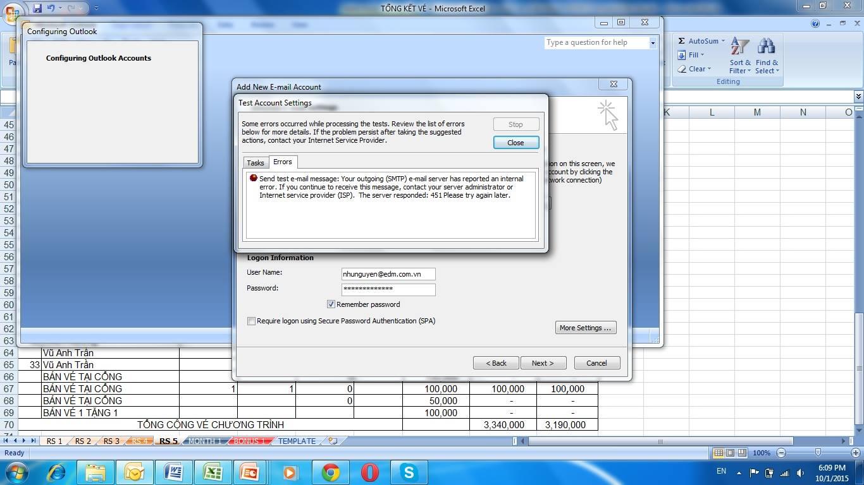Click the Password field

(x=388, y=289)
